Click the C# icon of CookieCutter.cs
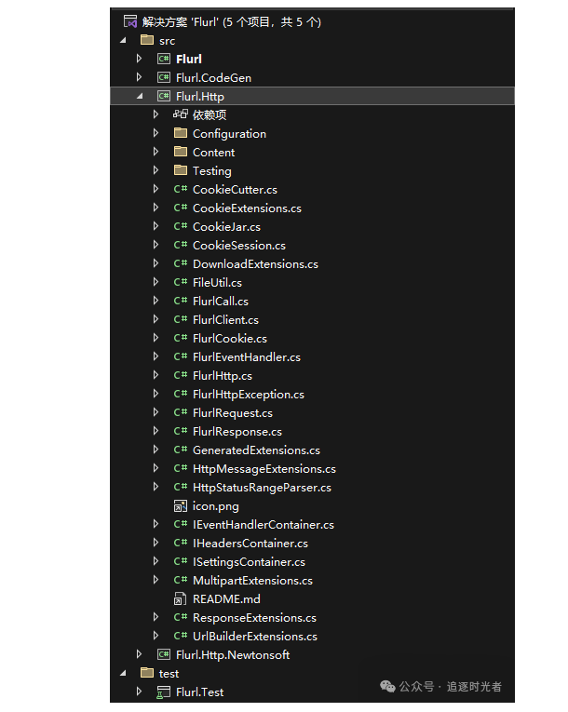 tap(181, 189)
